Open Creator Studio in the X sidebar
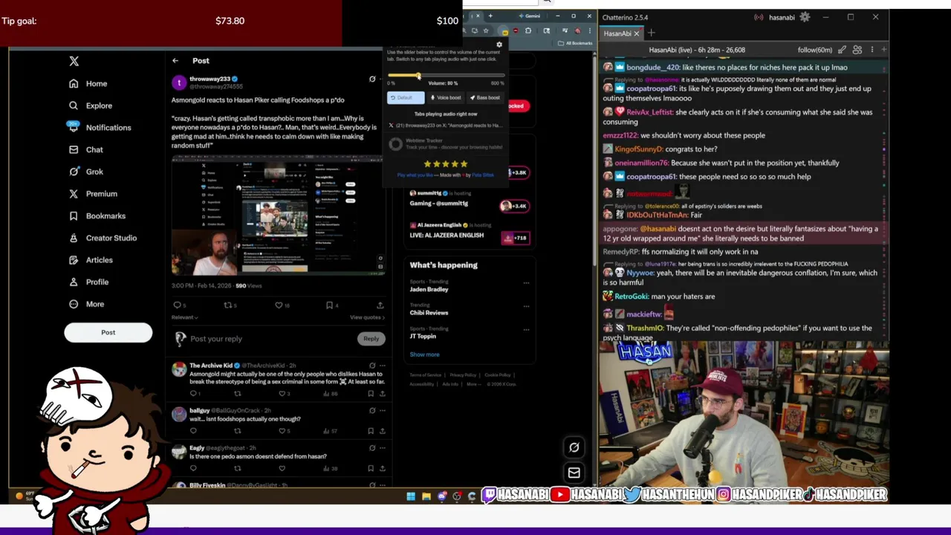The image size is (951, 535). 103,238
